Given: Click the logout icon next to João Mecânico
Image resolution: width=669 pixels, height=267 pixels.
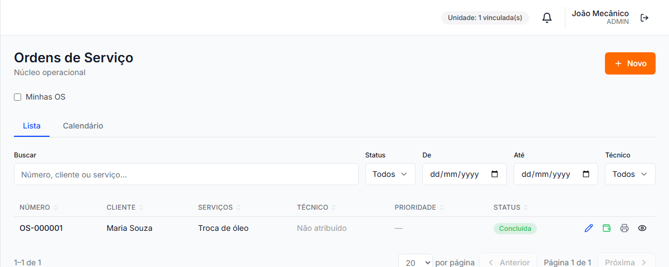Looking at the screenshot, I should (x=644, y=18).
